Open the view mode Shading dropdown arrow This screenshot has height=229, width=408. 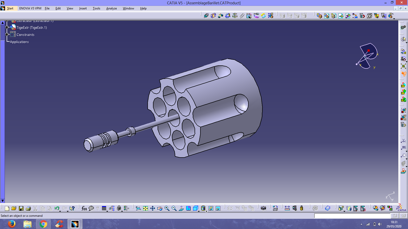tap(206, 211)
